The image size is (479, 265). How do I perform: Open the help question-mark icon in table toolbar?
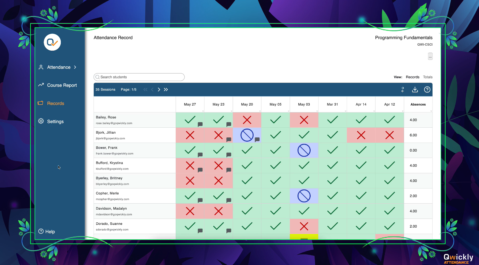tap(427, 90)
